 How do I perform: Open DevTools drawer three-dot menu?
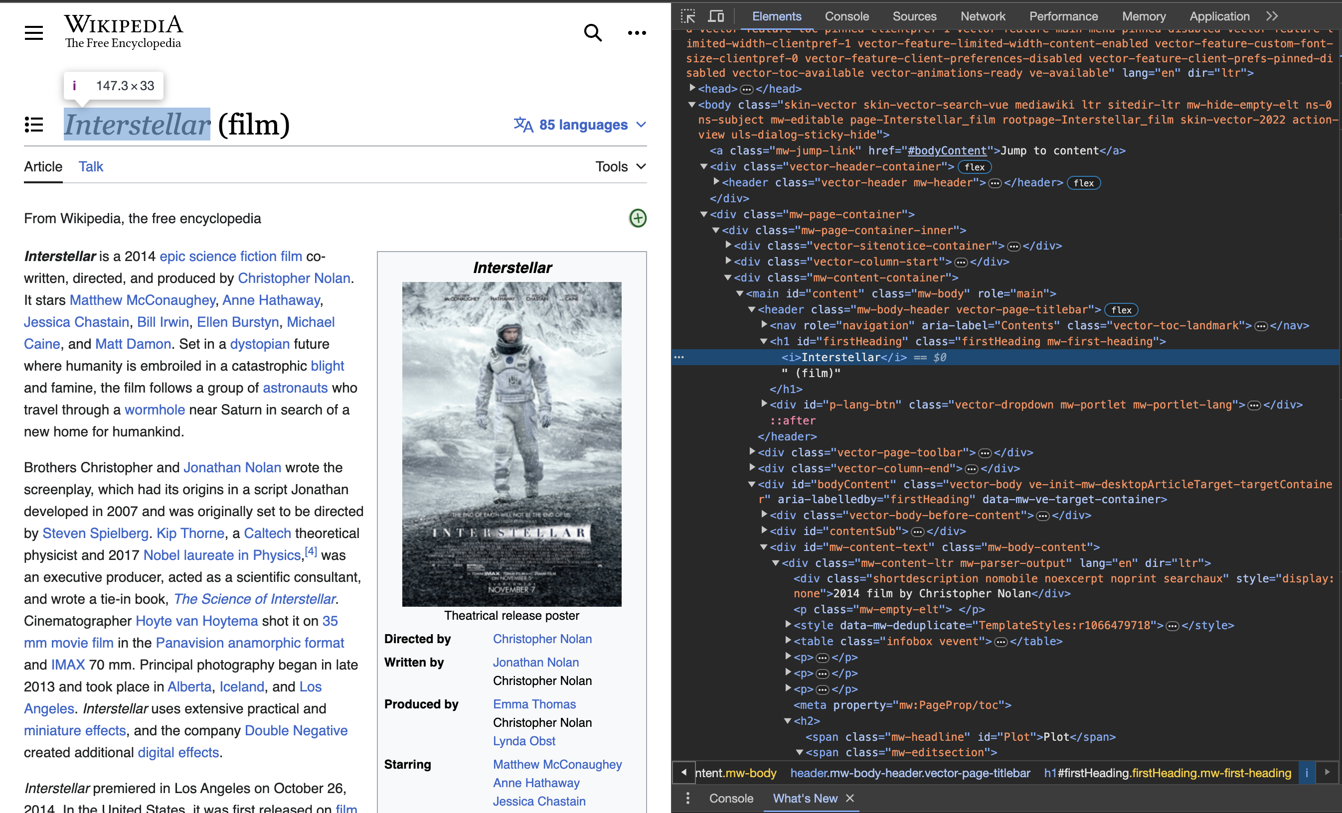[688, 799]
